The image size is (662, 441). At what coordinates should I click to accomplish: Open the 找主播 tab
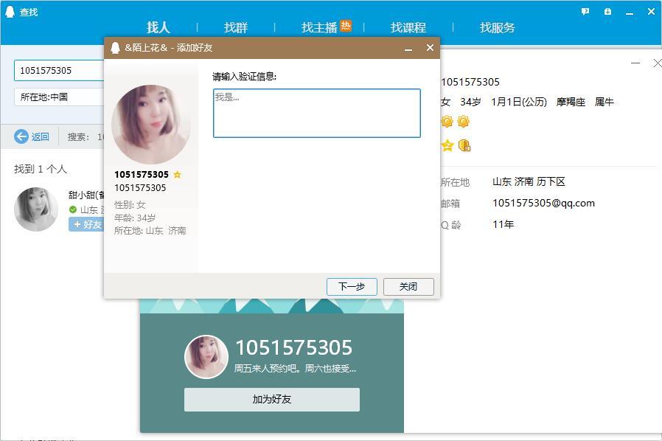318,27
